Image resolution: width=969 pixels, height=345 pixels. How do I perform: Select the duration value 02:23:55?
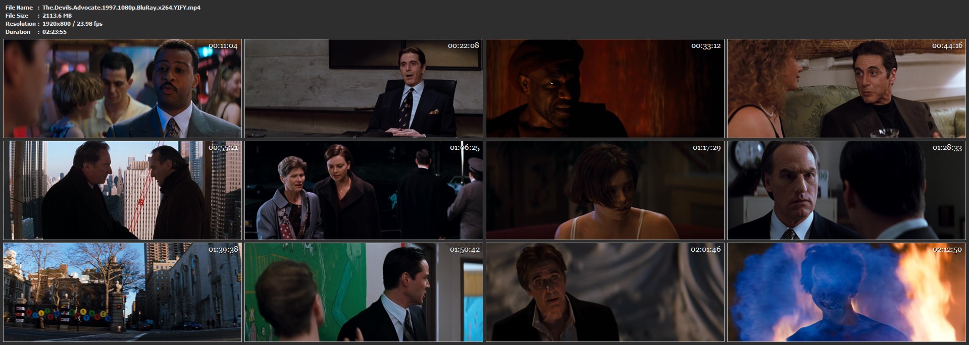coord(55,32)
